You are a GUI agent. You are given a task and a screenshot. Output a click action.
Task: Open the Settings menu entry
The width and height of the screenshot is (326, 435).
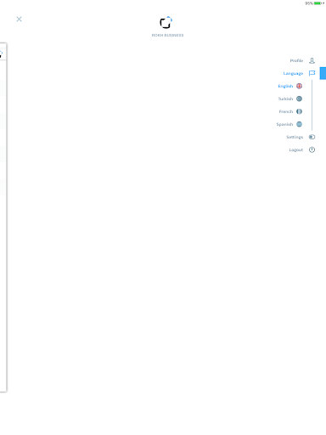[295, 137]
